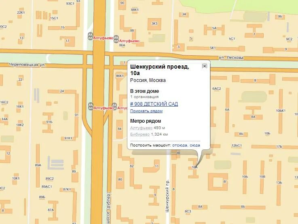Build a route сюда to this address

[x=195, y=145]
